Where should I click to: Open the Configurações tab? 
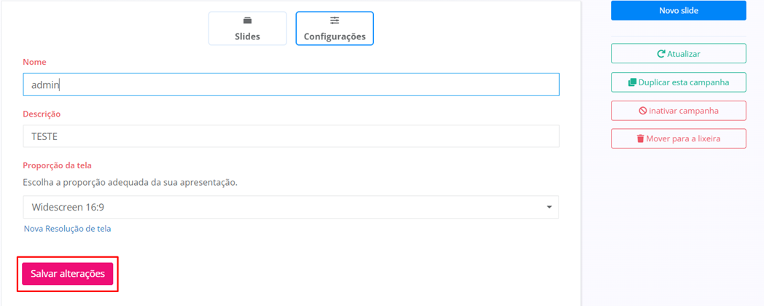click(x=335, y=29)
